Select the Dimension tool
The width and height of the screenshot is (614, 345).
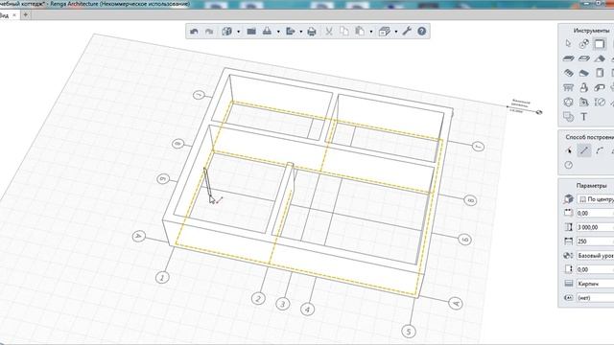[600, 103]
